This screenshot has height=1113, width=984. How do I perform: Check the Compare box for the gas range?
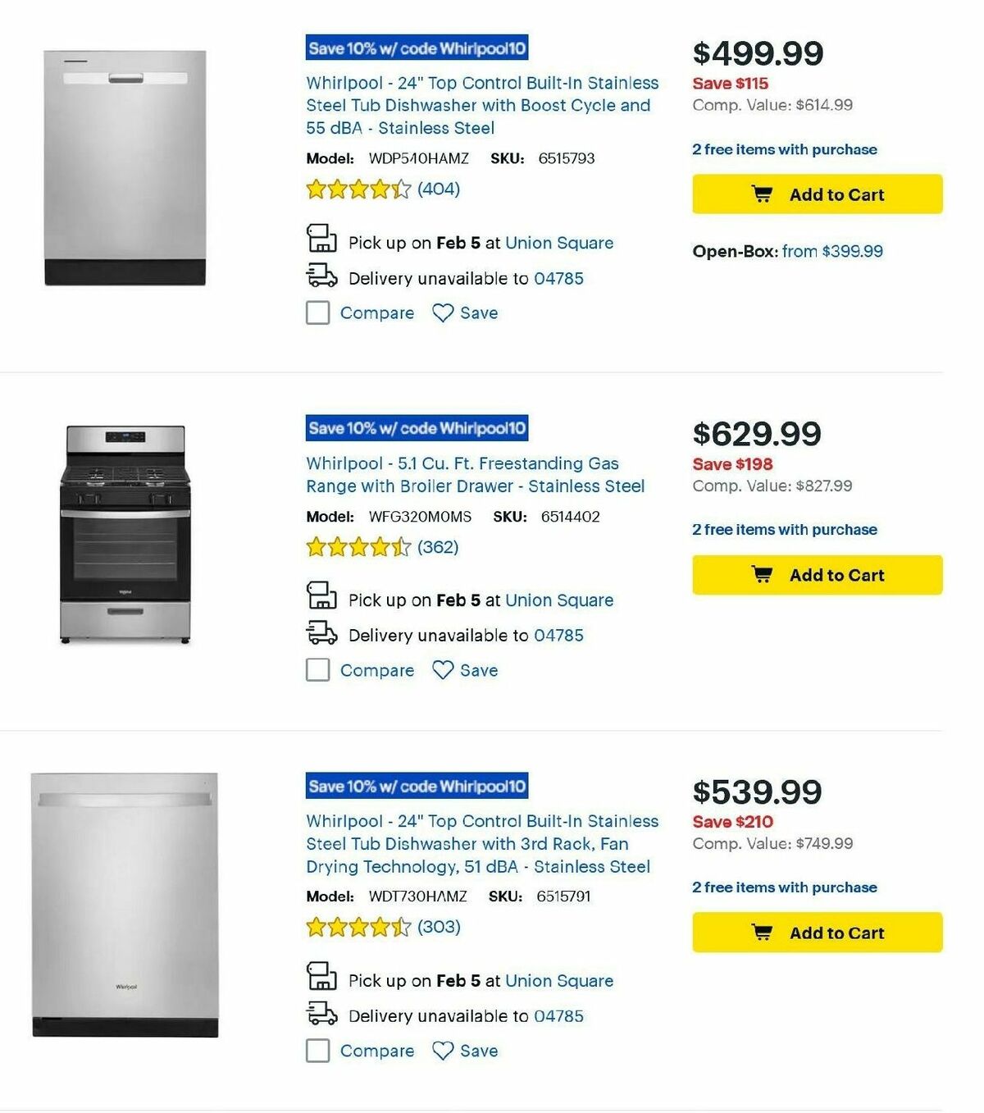317,670
